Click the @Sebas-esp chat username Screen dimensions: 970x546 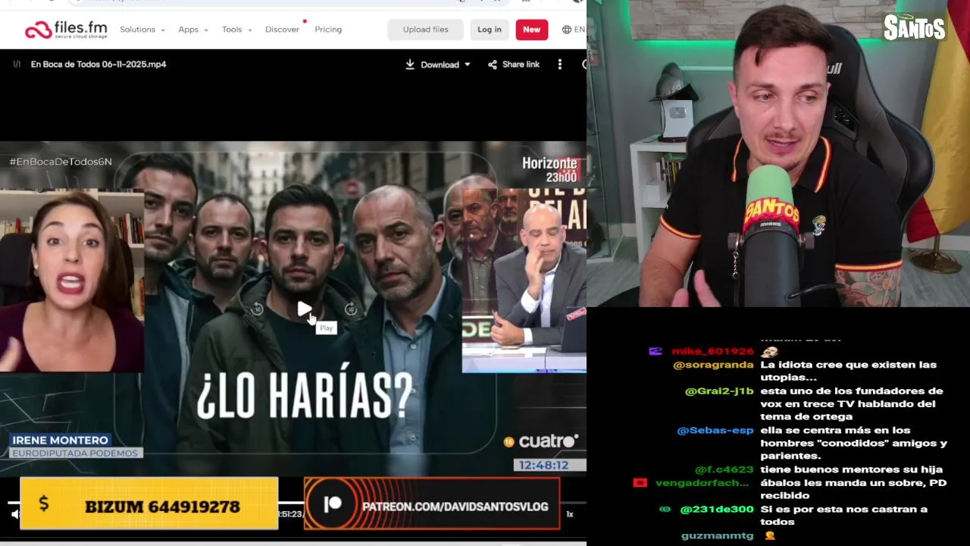tap(715, 430)
